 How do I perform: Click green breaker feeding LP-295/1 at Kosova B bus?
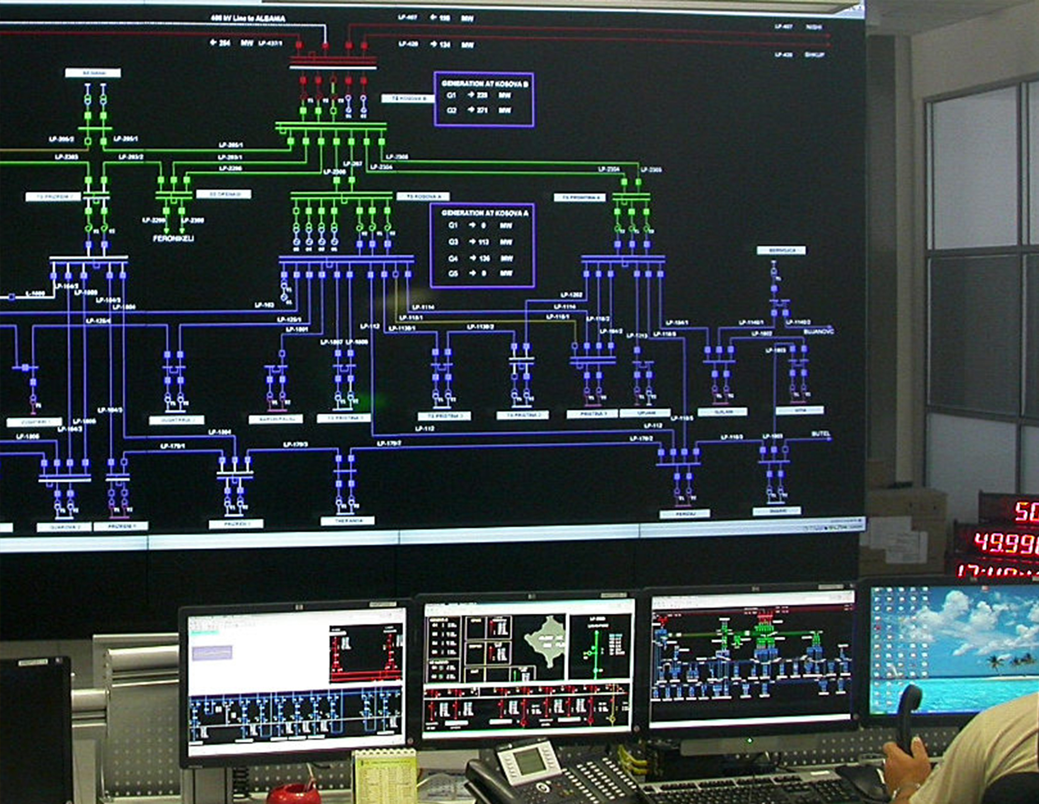pyautogui.click(x=291, y=142)
